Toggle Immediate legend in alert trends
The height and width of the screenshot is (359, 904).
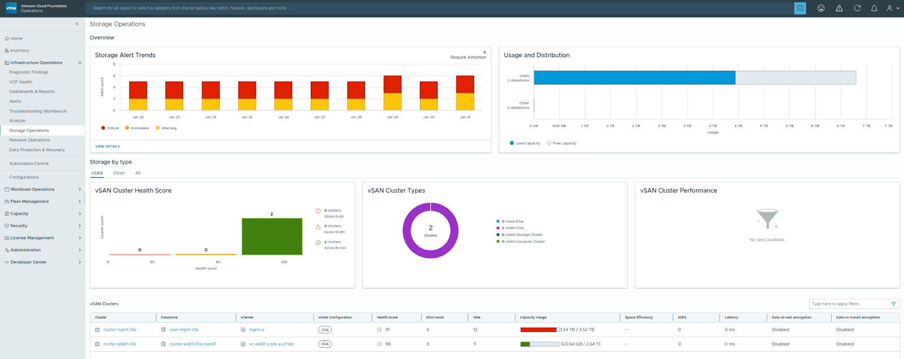(137, 128)
